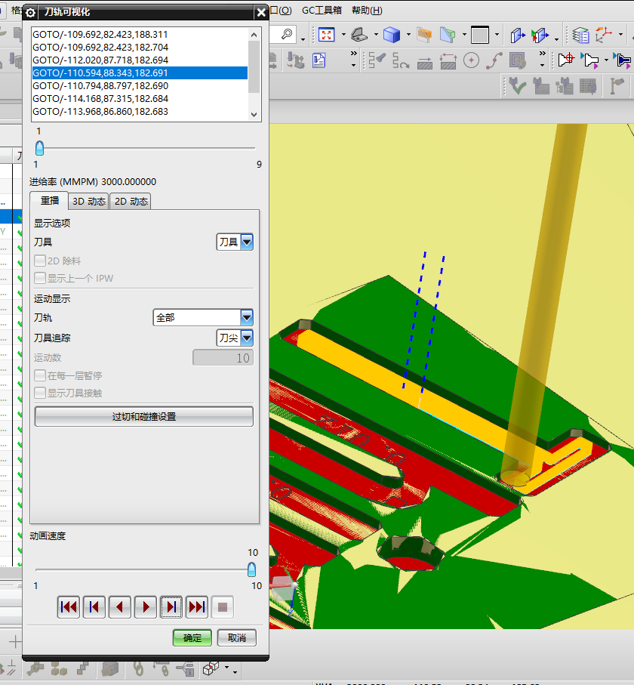Select highlighted line GOTO/-110.594,88.343,182.691
This screenshot has height=685, width=634.
click(x=140, y=73)
